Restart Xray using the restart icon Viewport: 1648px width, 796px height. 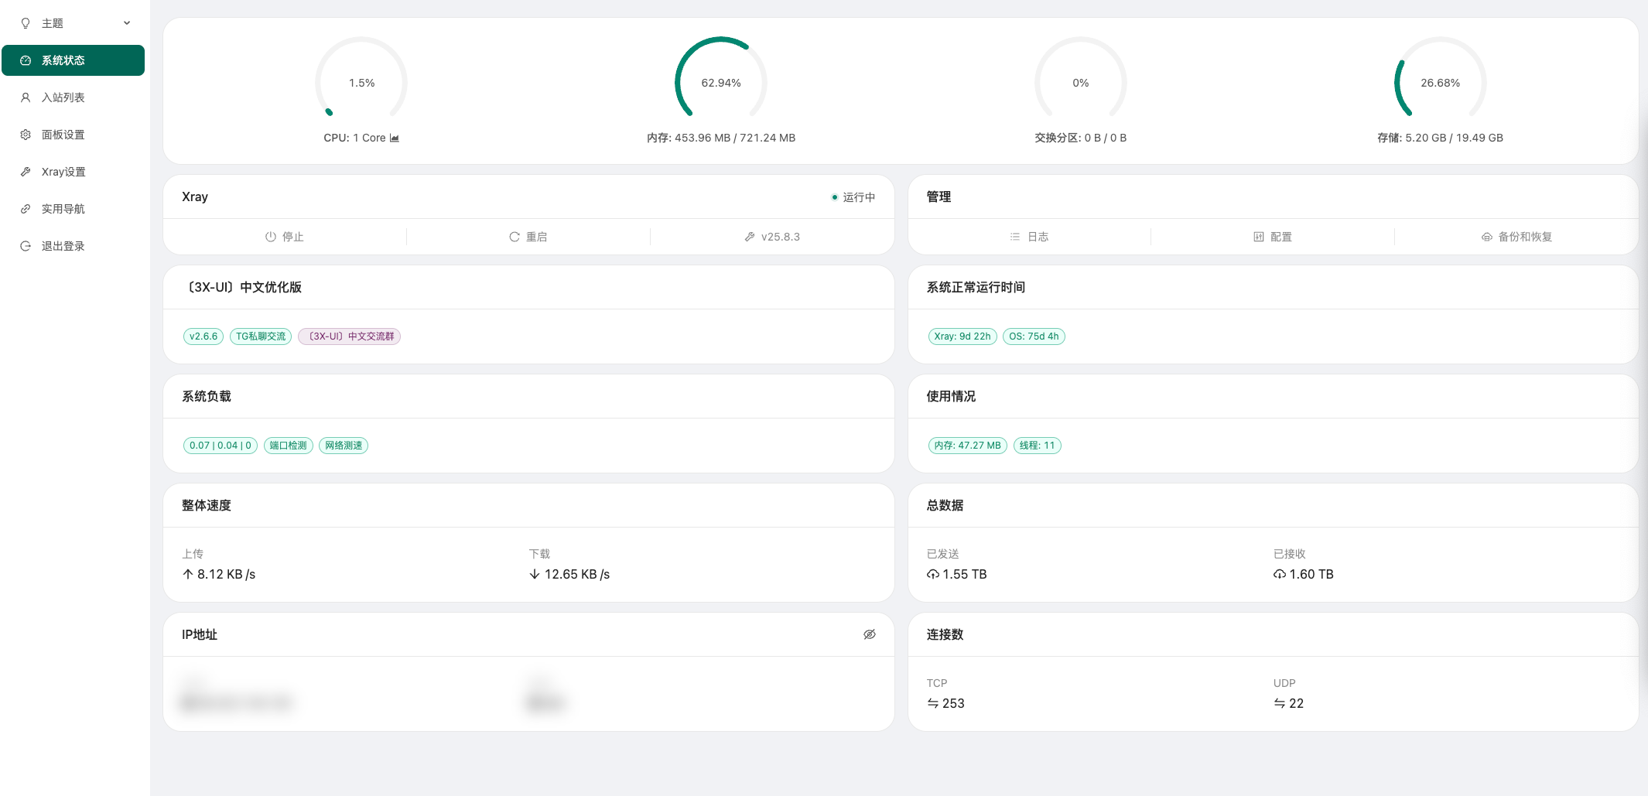(528, 237)
